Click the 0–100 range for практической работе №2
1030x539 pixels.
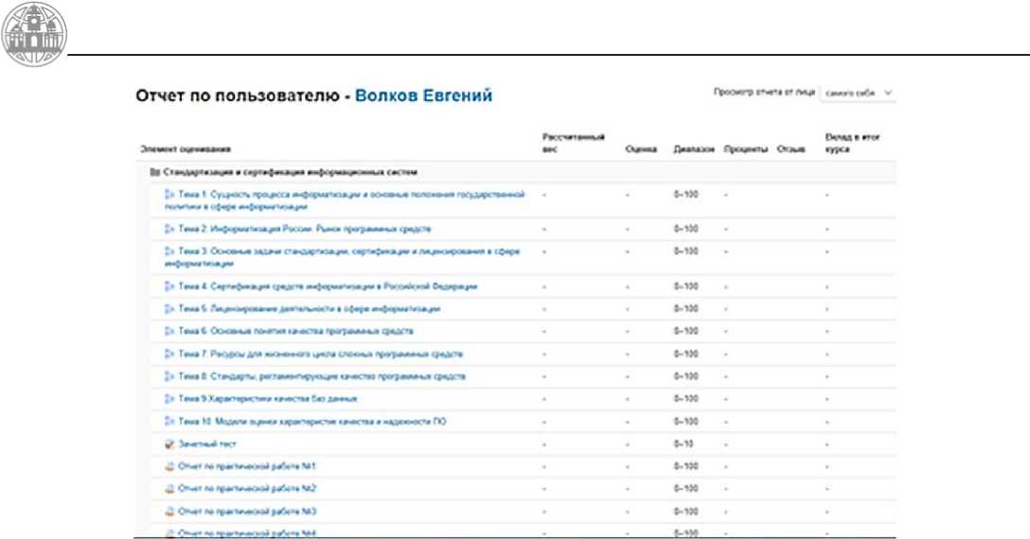click(x=685, y=489)
